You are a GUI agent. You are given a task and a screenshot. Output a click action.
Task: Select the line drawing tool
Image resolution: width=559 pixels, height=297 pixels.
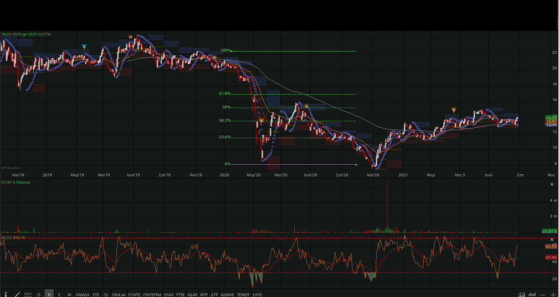point(17,294)
